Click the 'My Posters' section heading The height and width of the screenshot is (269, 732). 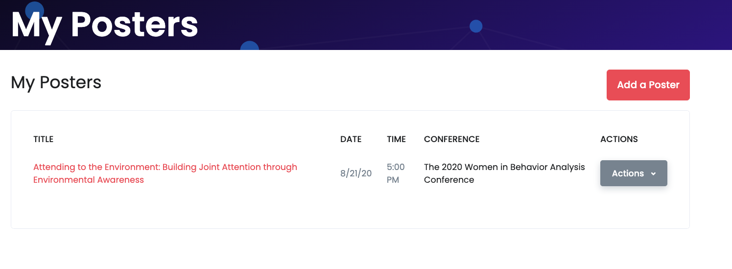coord(56,82)
